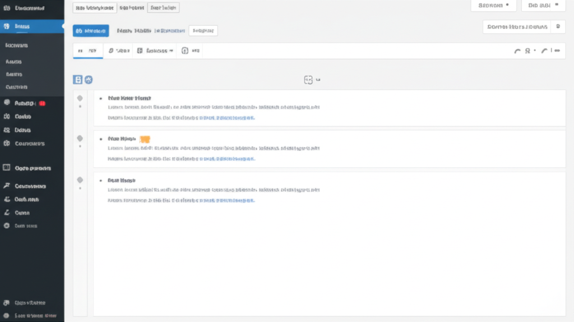Expand the third tab with the grid icon and arrow

point(155,51)
